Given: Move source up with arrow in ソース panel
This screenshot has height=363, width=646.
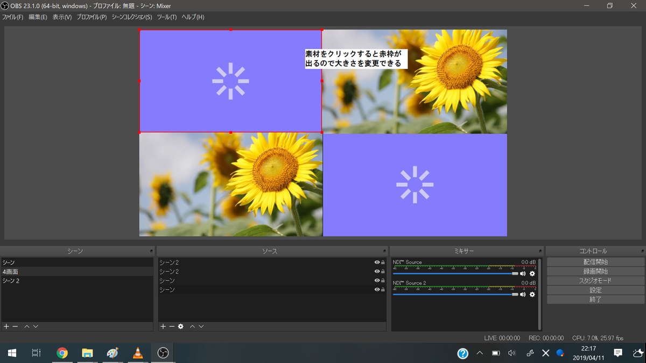Looking at the screenshot, I should click(x=193, y=326).
